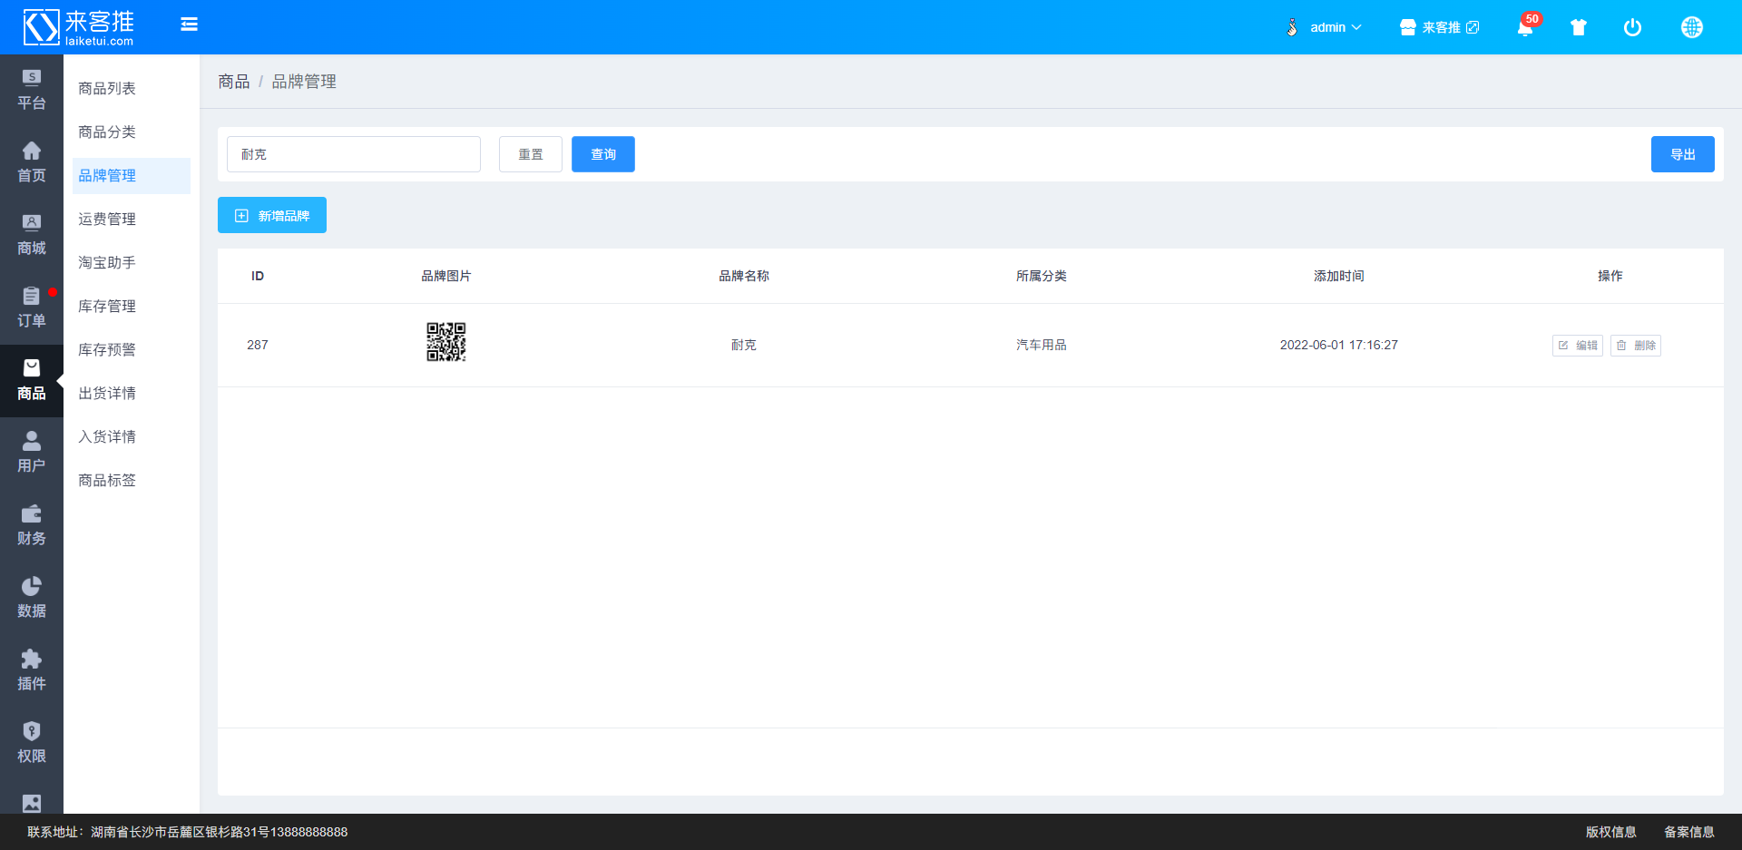Select 商品 sidebar section
The image size is (1742, 850).
pyautogui.click(x=32, y=381)
